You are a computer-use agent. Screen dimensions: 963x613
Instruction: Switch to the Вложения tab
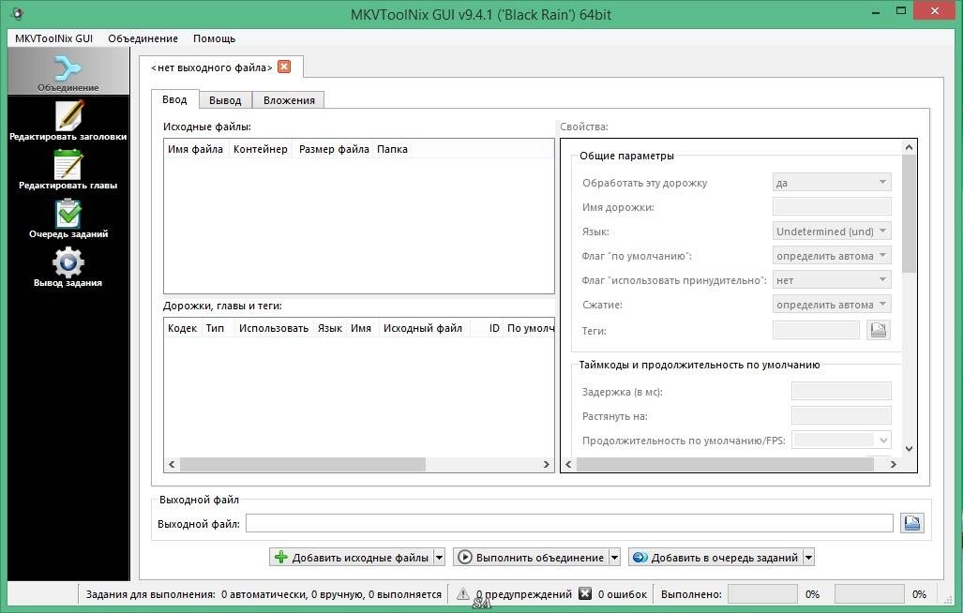289,100
